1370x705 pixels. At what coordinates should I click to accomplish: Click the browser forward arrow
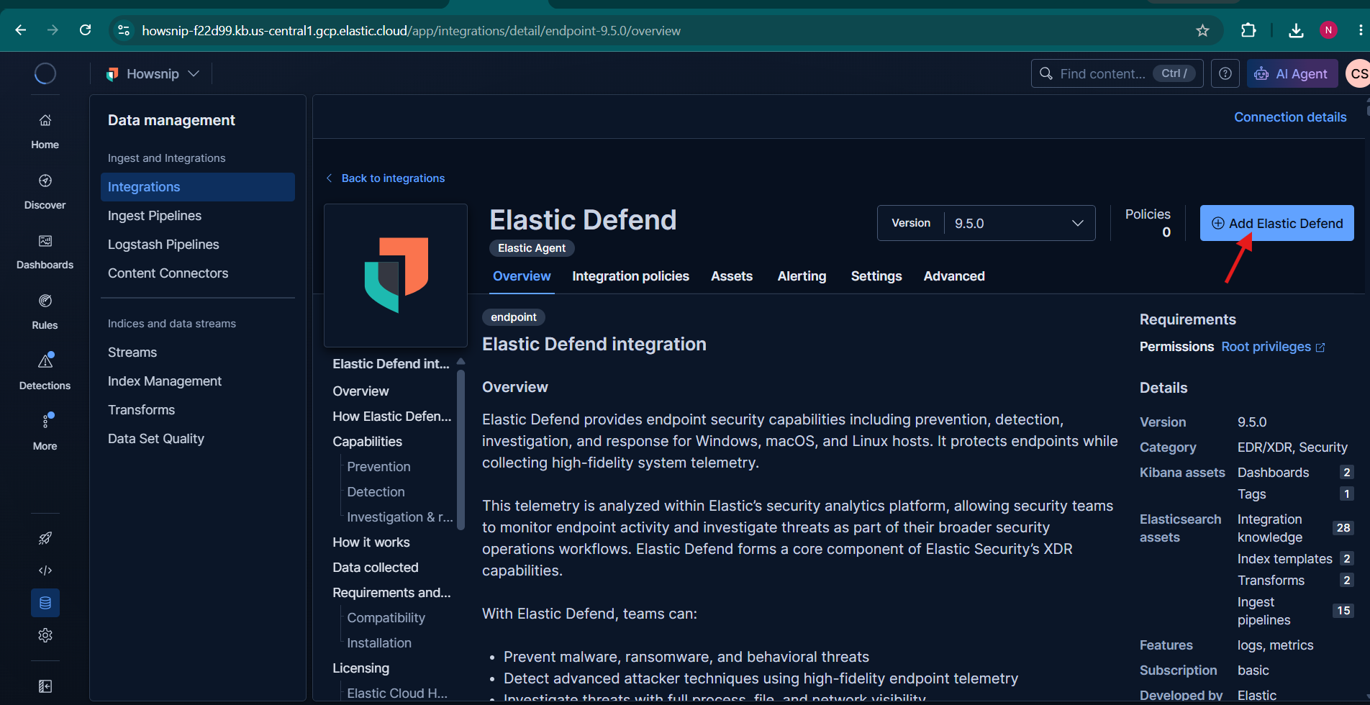(x=53, y=30)
